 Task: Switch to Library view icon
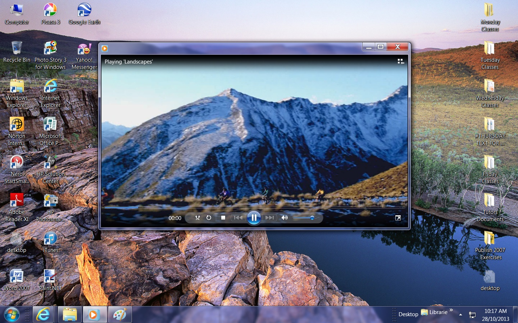point(400,62)
